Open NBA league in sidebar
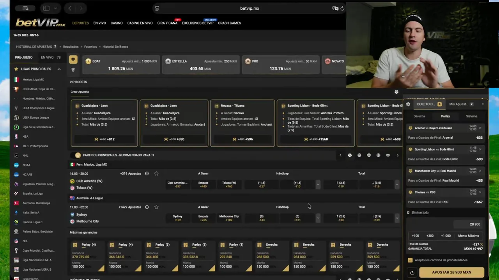 click(x=25, y=136)
